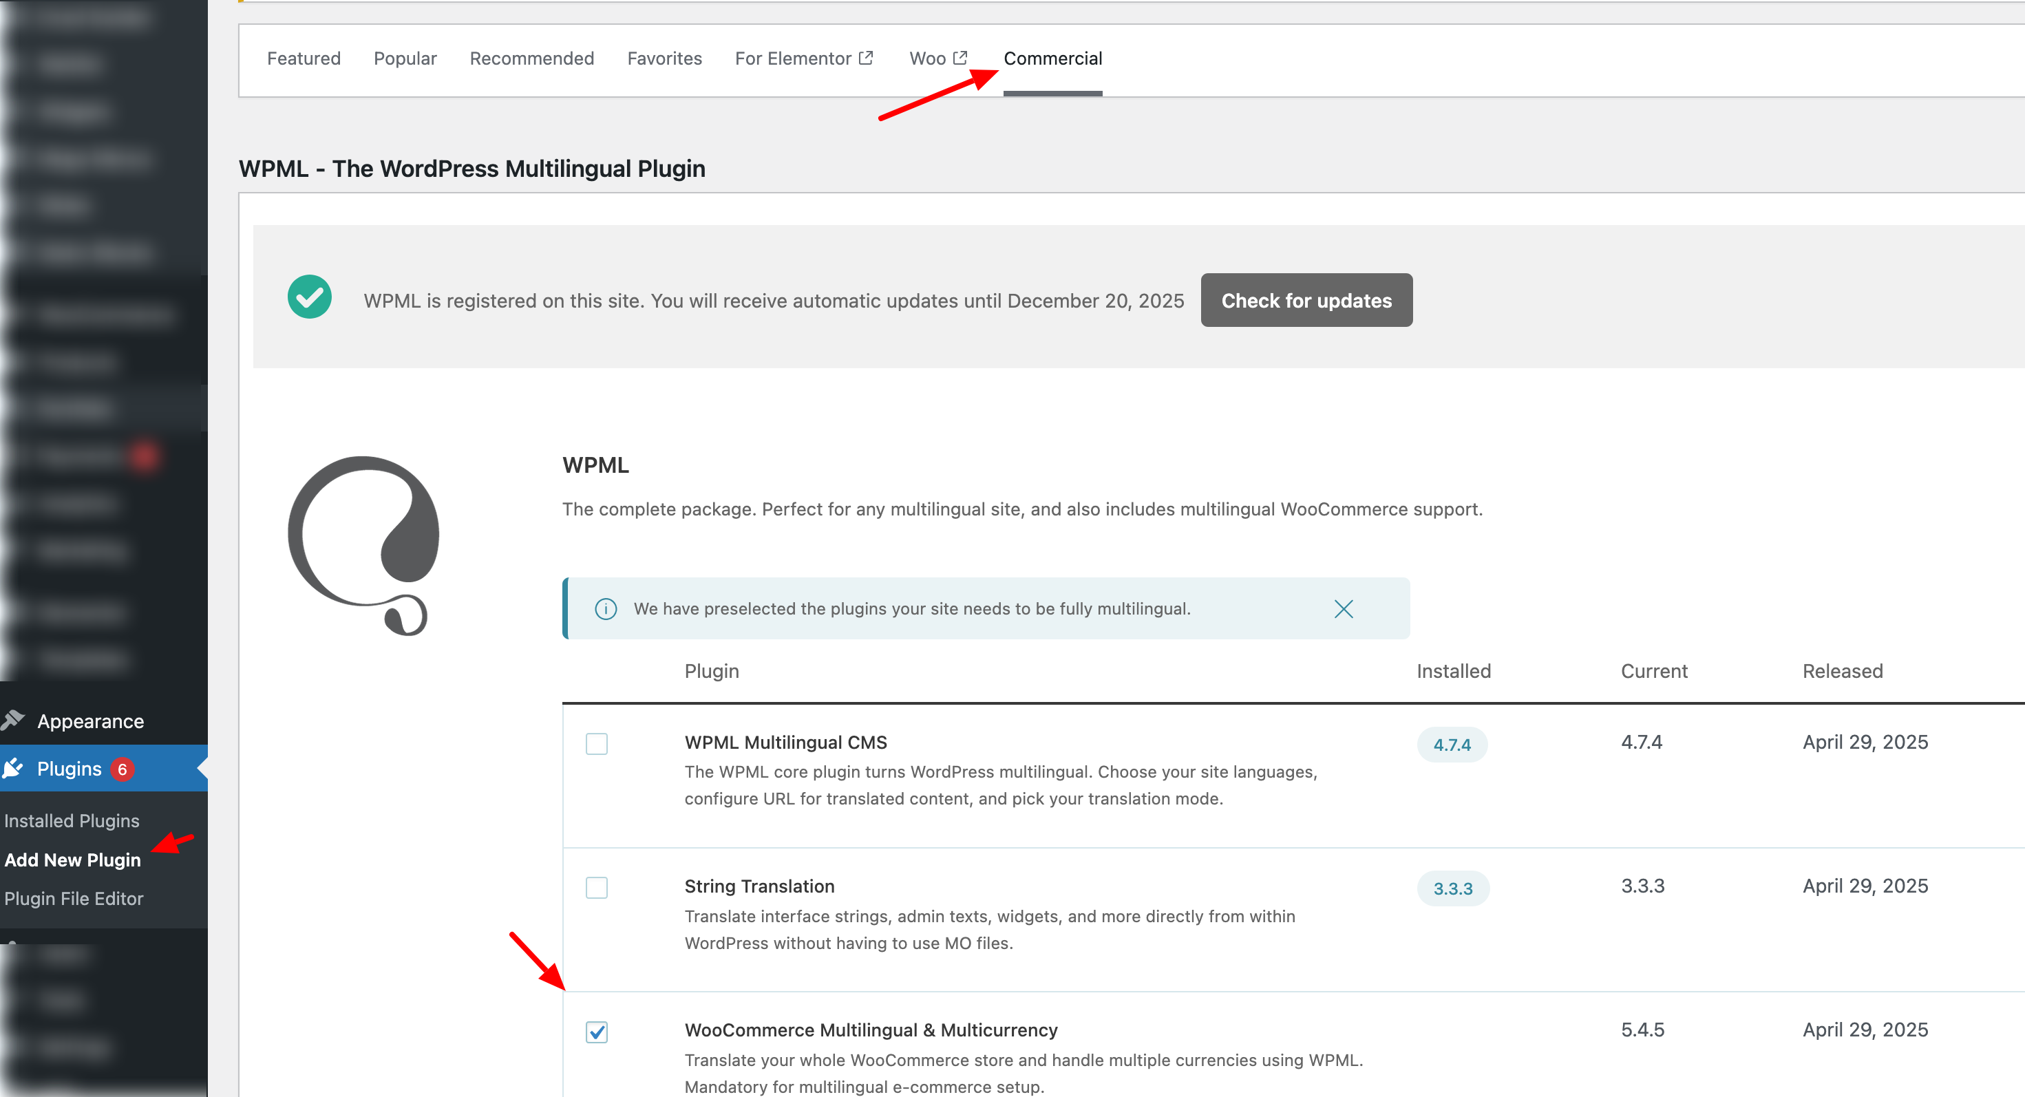Click the green registered checkmark icon
Screen dimensions: 2025x1097
tap(309, 297)
